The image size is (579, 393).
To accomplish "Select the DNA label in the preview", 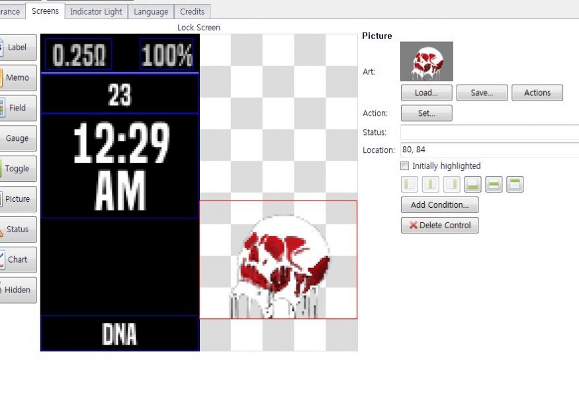I will 120,333.
